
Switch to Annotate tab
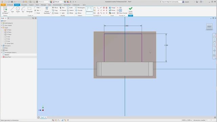pyautogui.click(x=24, y=5)
